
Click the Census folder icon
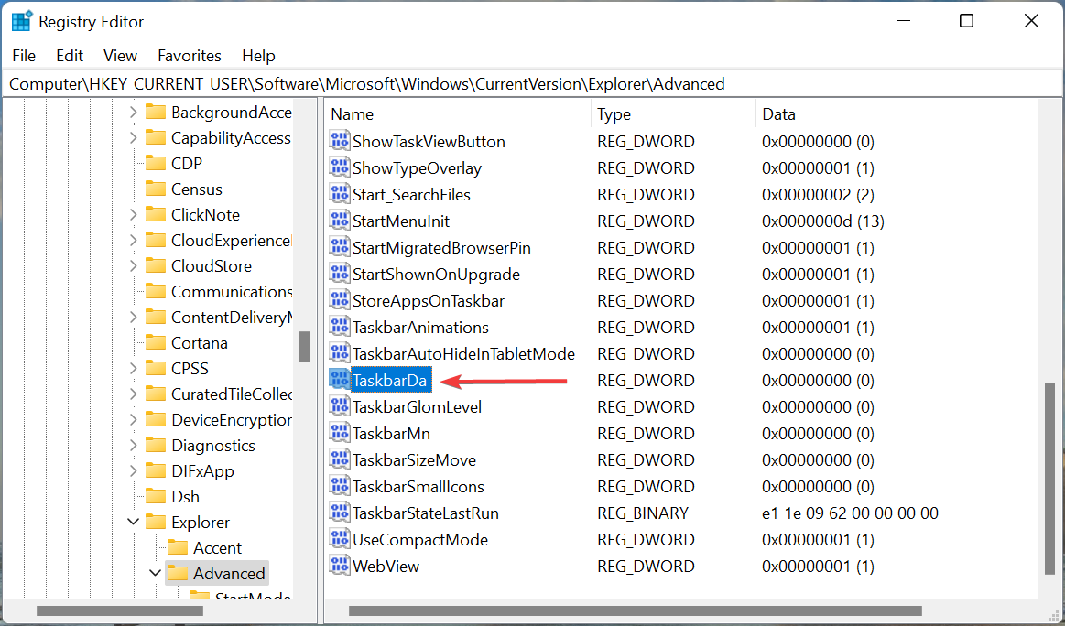coord(156,188)
